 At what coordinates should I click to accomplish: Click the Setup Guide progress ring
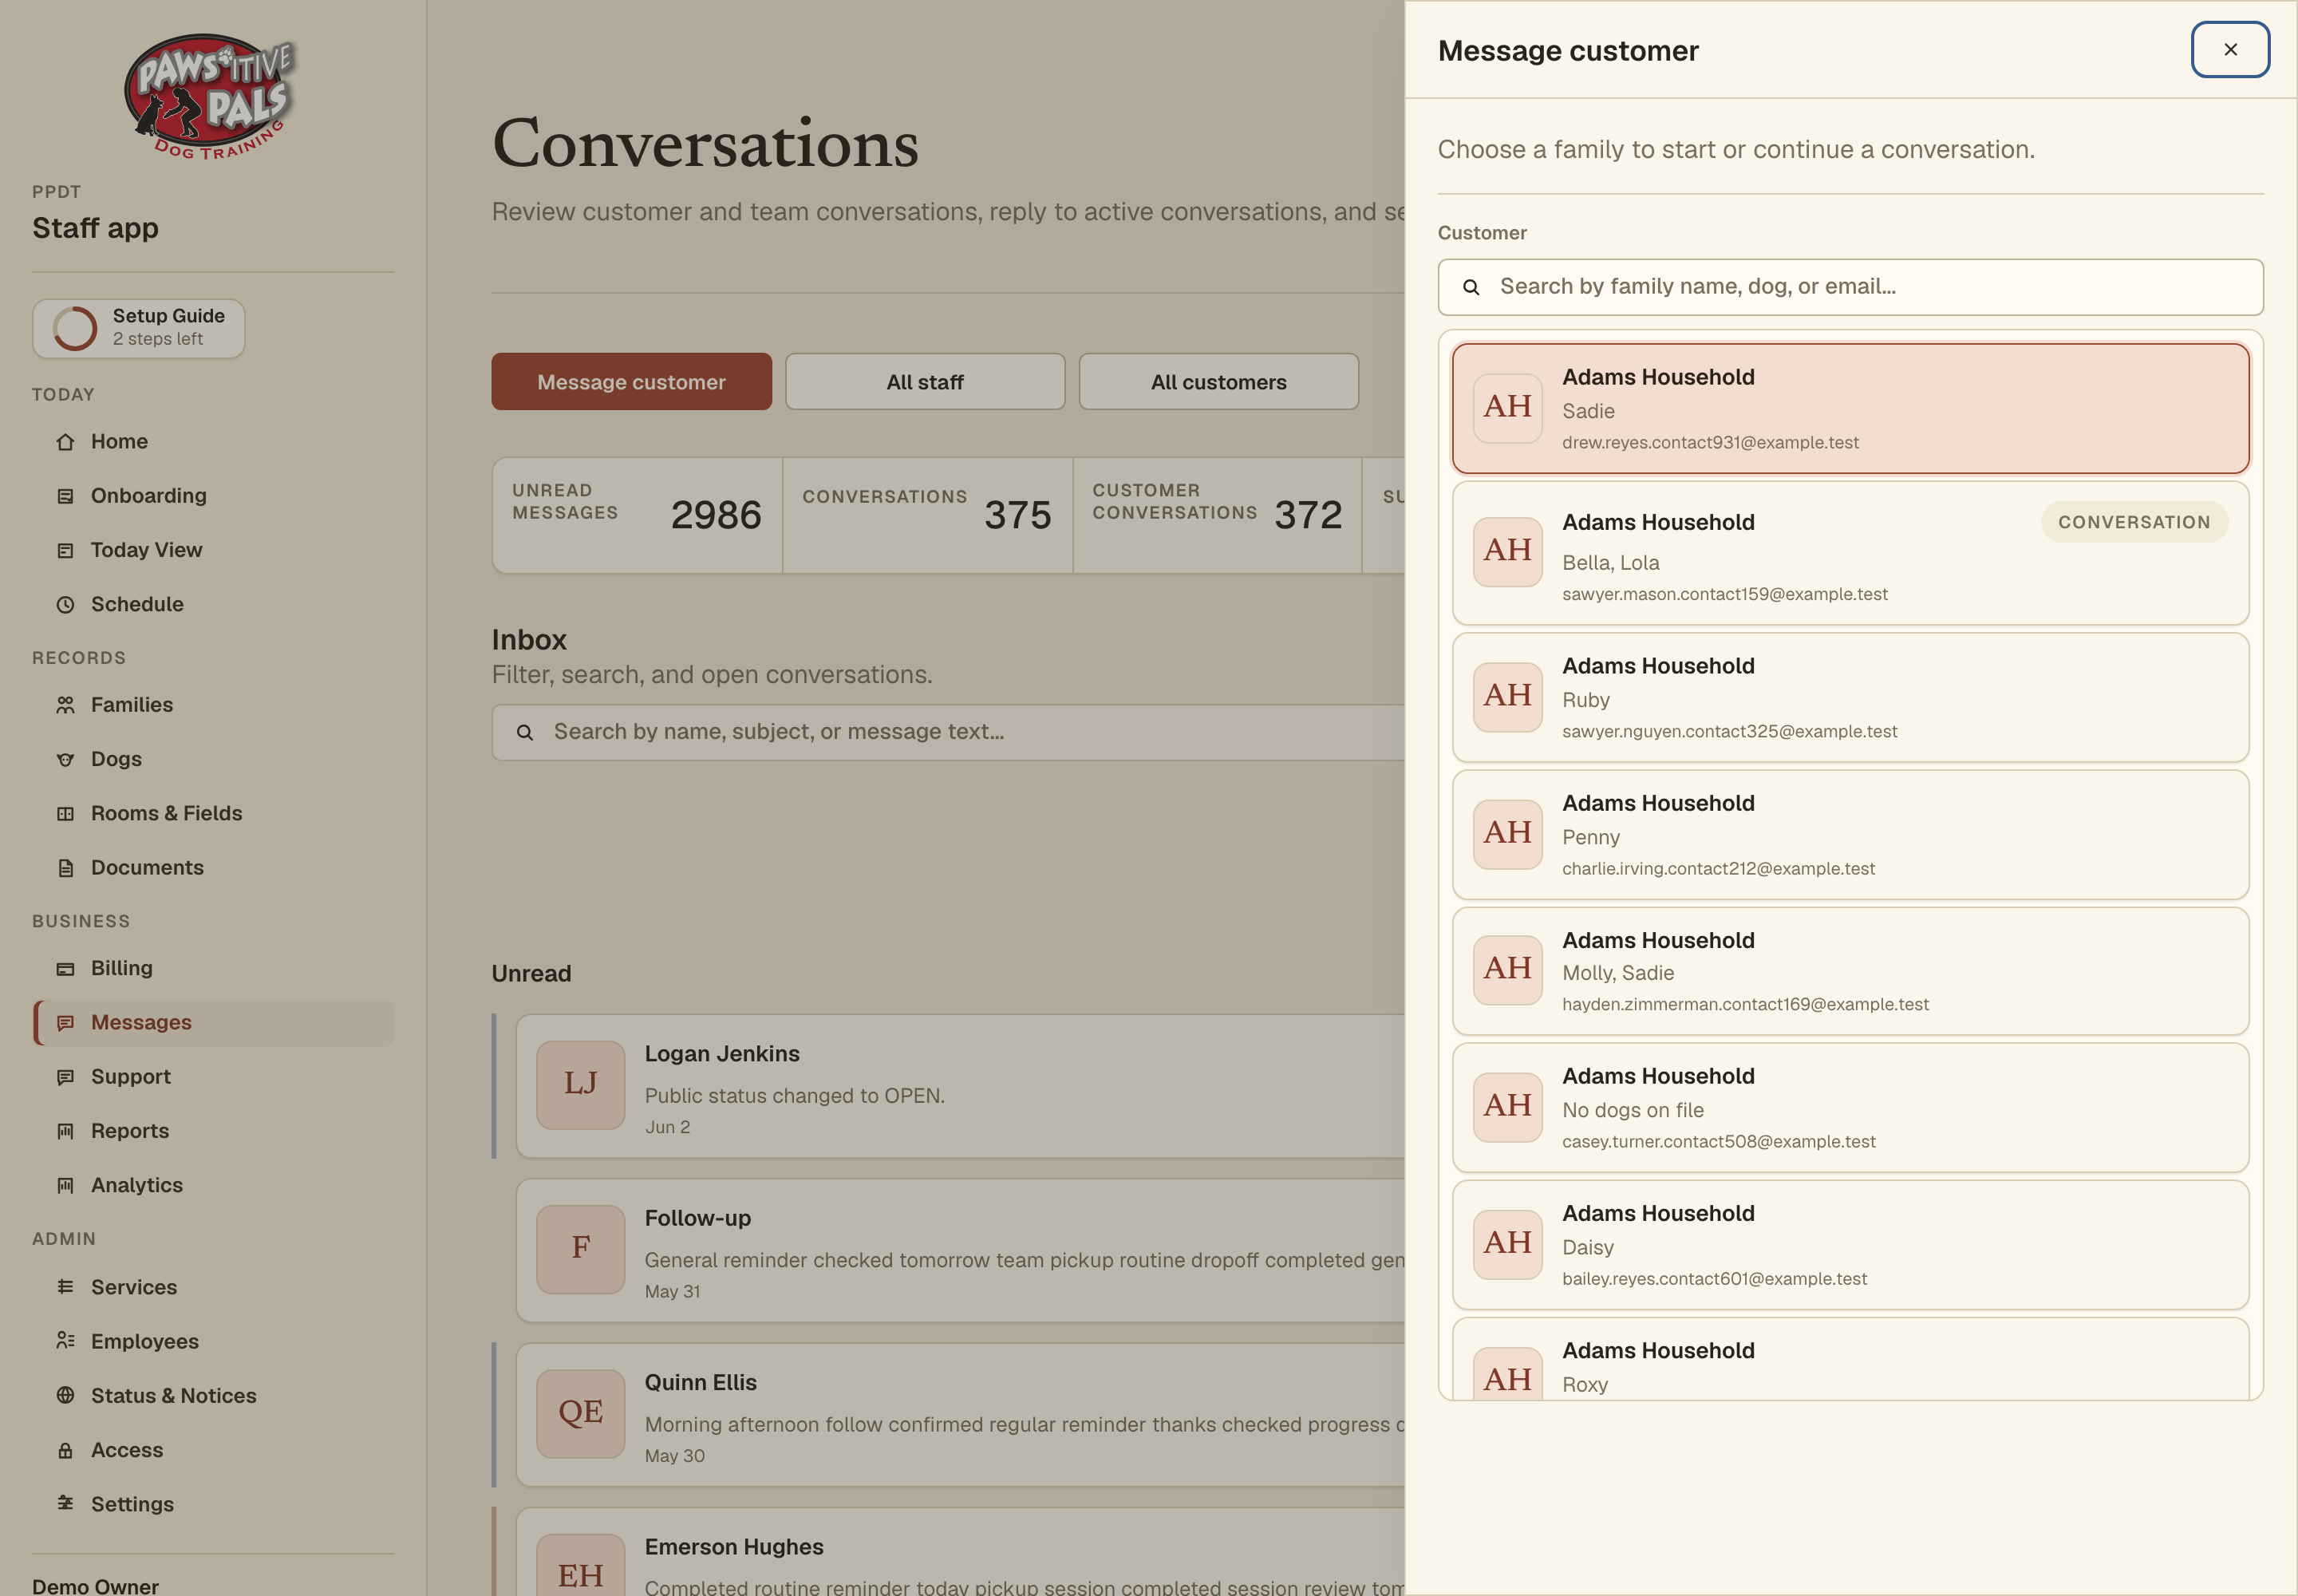coord(75,328)
